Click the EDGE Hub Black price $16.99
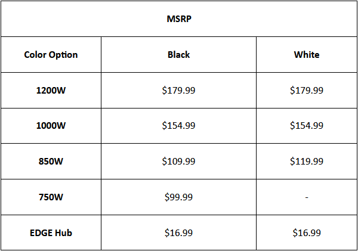 (178, 233)
